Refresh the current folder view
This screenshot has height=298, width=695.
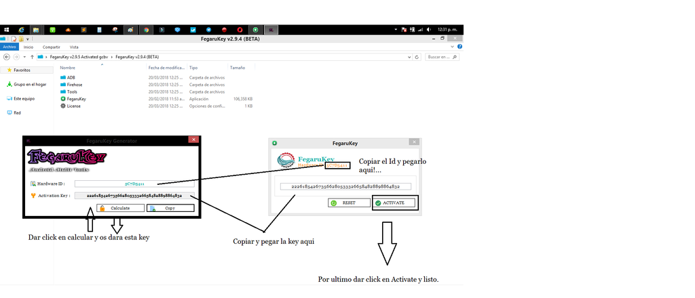click(417, 57)
